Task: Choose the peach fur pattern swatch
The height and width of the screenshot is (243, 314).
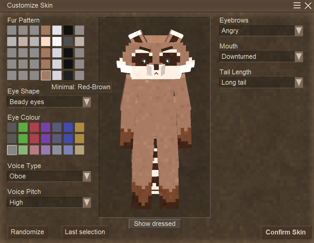Action: [46, 41]
